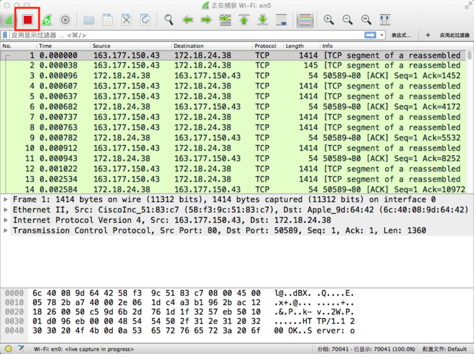This screenshot has height=354, width=474.
Task: Jump to the last packet
Action: (x=262, y=20)
